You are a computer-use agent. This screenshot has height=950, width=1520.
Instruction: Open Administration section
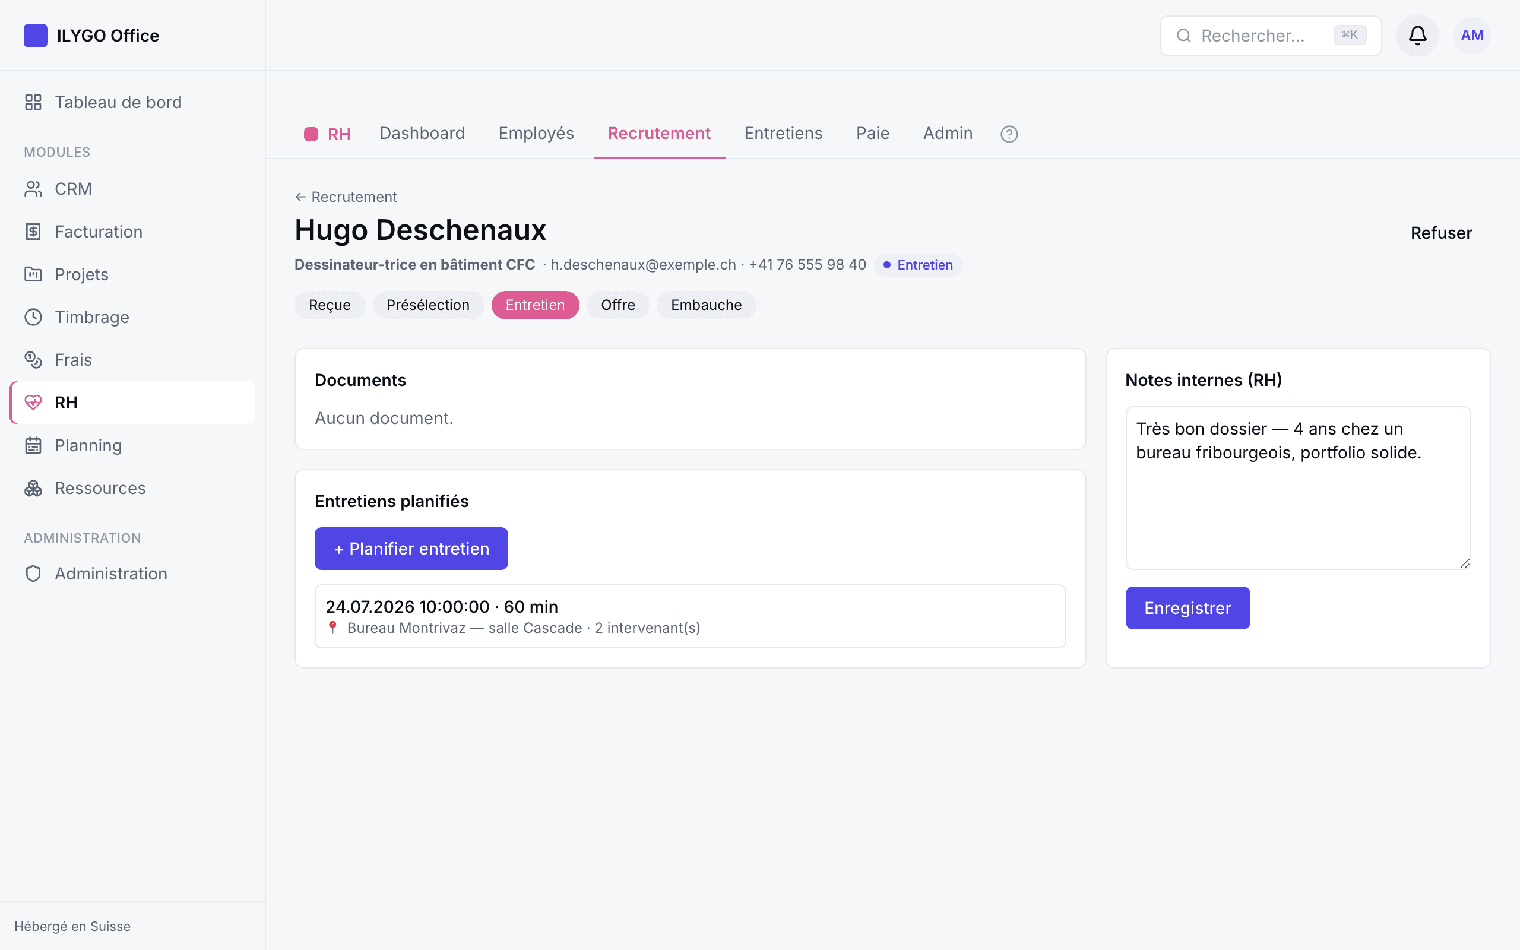coord(132,574)
